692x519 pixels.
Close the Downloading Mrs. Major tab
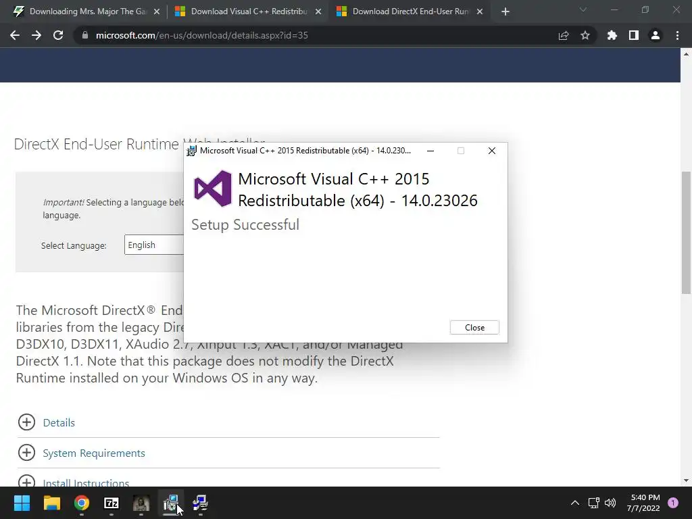pos(157,11)
